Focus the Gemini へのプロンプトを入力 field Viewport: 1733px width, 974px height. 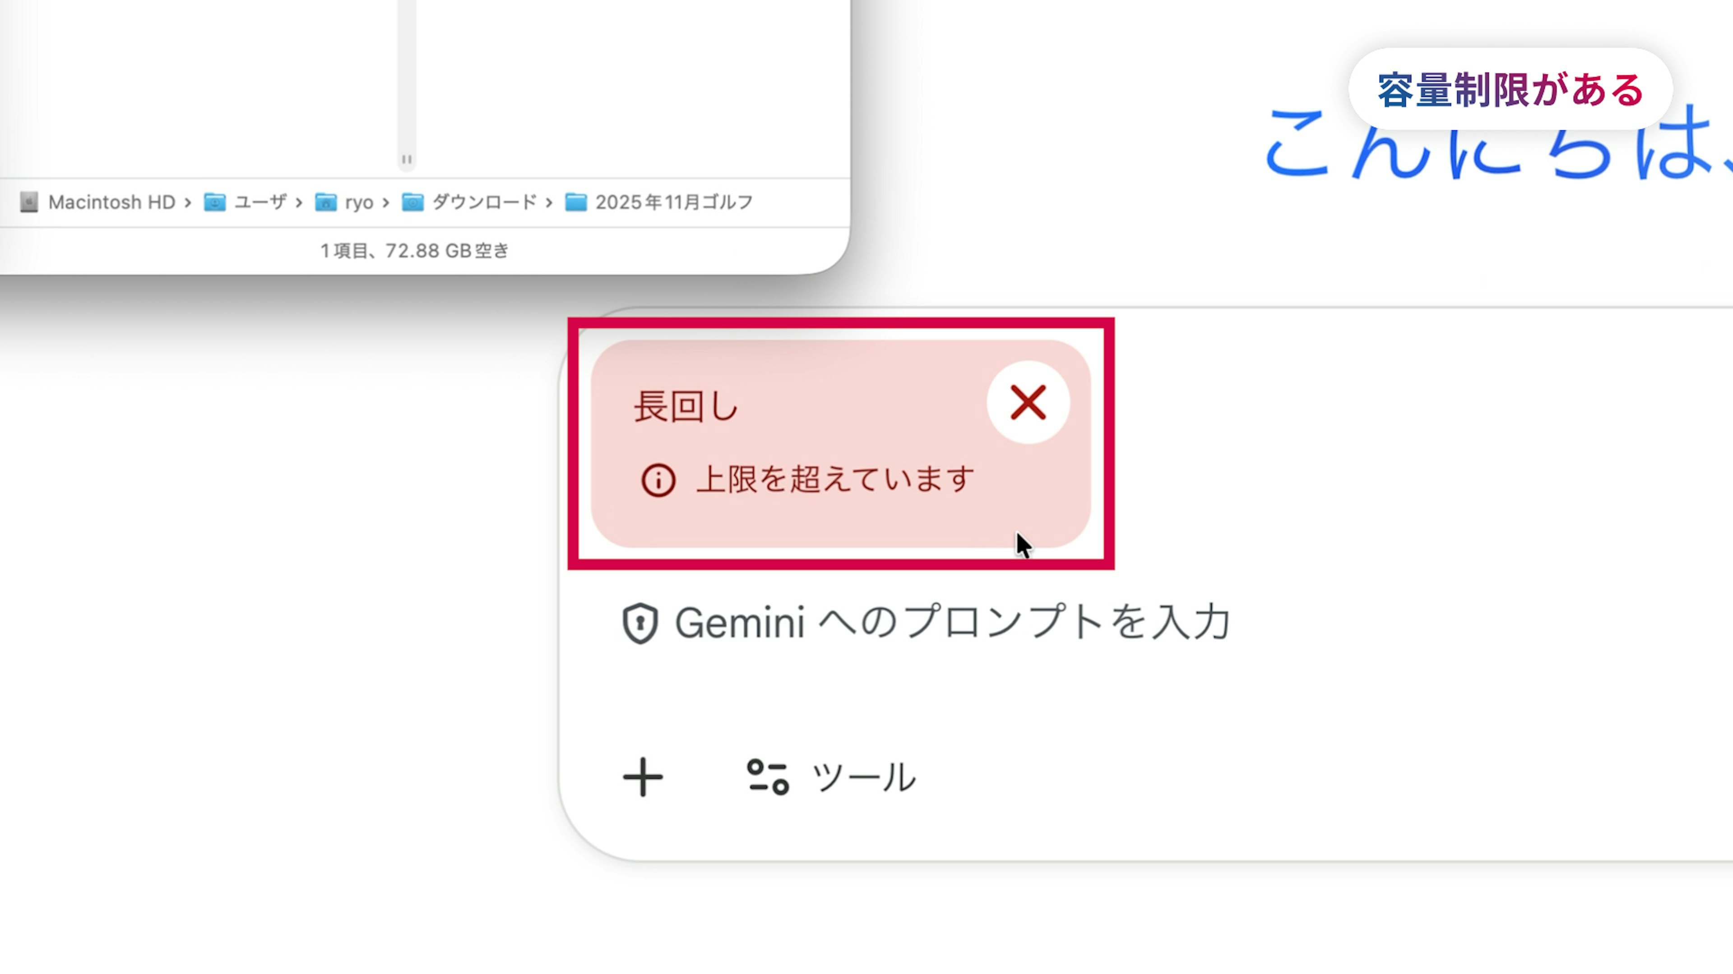coord(953,623)
